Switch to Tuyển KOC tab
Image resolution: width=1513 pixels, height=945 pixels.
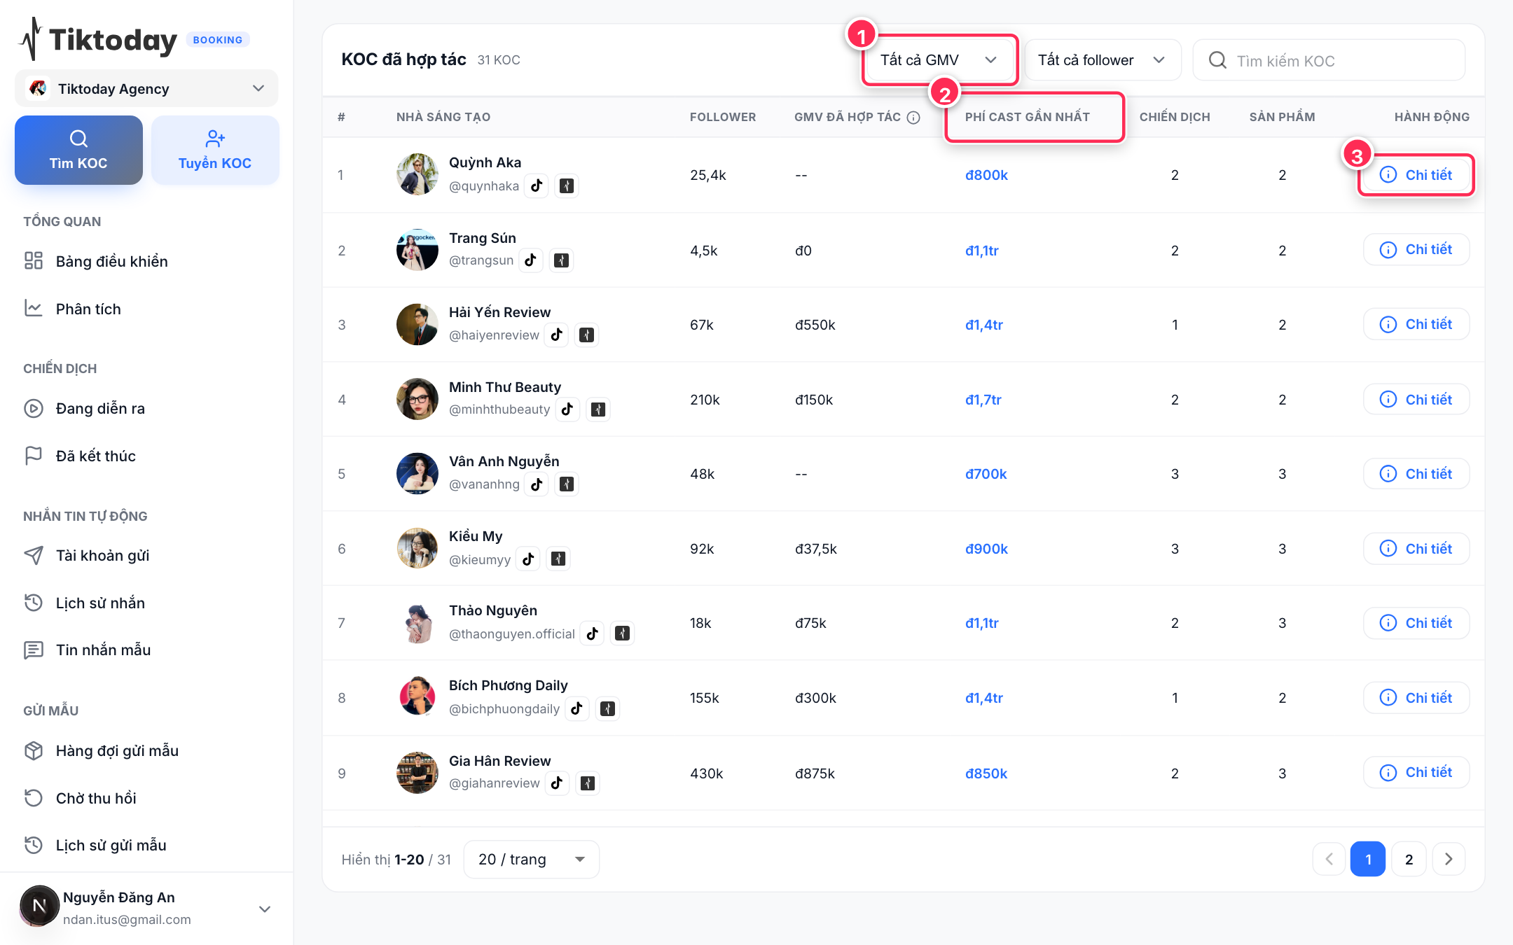[x=215, y=150]
